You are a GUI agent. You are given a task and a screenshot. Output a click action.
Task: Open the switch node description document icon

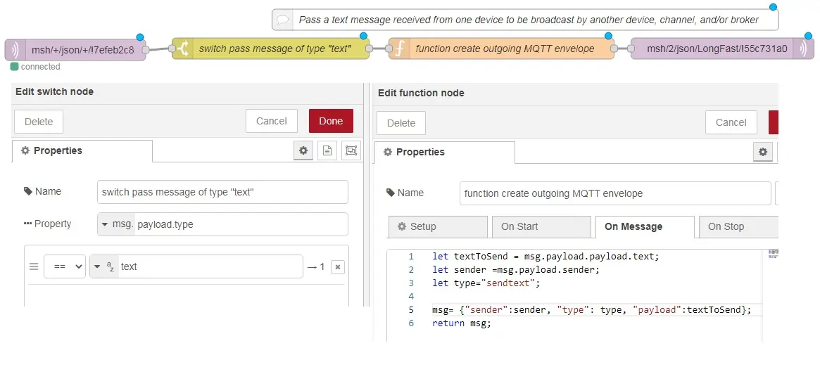[x=327, y=150]
